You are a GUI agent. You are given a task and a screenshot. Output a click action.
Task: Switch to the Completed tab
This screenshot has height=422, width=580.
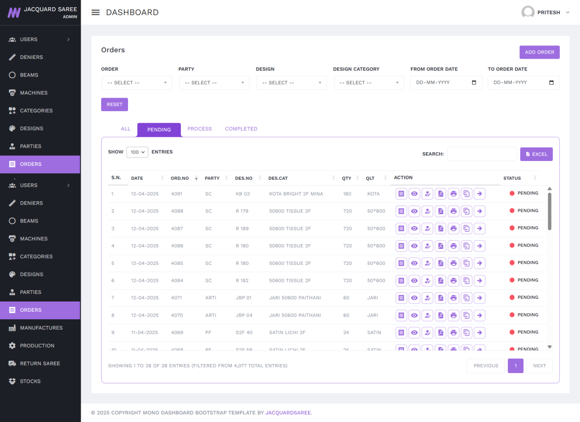(x=241, y=129)
